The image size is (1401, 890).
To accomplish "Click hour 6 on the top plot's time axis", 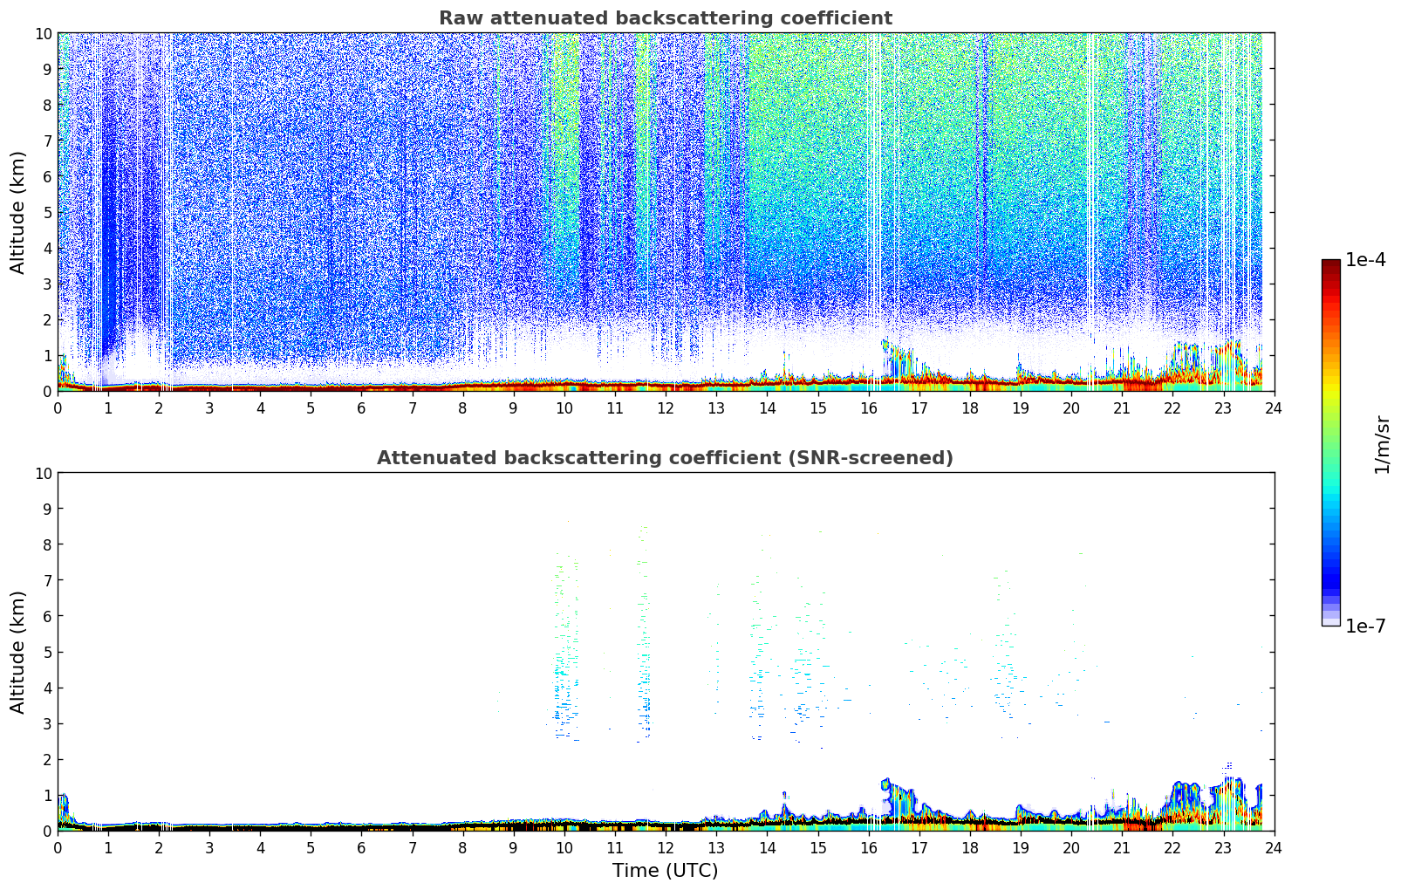I will pyautogui.click(x=362, y=408).
